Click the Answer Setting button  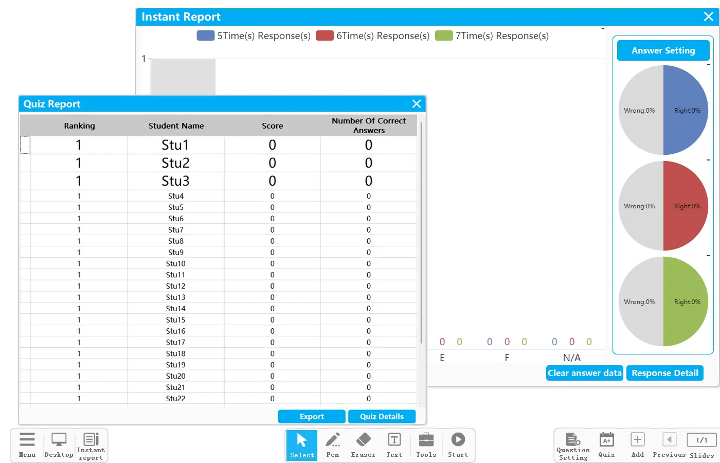click(663, 50)
